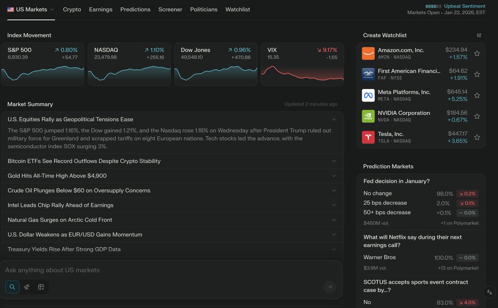The image size is (498, 308).
Task: Click the Meta Platforms logo
Action: coord(368,95)
